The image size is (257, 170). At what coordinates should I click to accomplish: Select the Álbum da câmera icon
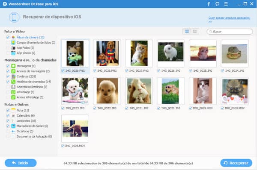[13, 37]
